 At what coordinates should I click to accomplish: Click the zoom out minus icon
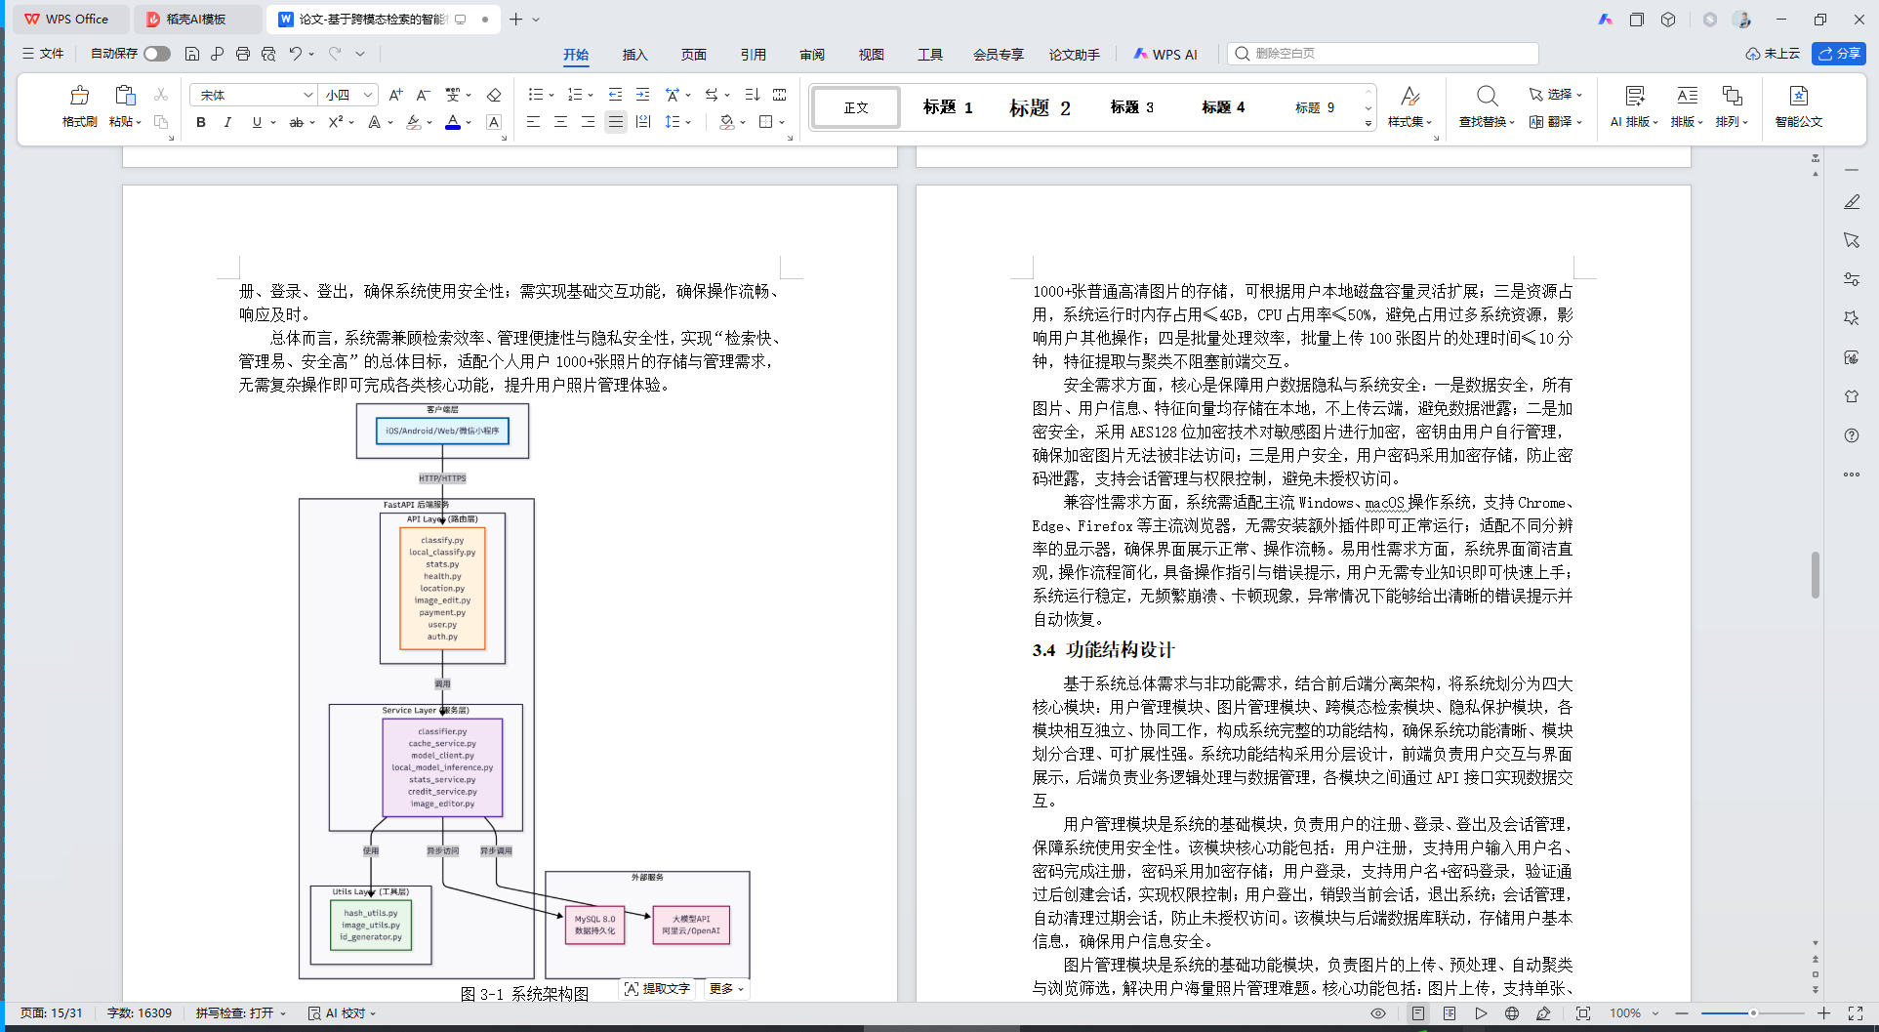[1682, 1013]
